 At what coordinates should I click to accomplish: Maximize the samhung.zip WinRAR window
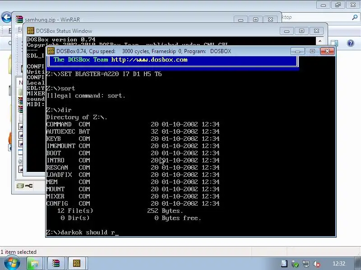(x=255, y=19)
